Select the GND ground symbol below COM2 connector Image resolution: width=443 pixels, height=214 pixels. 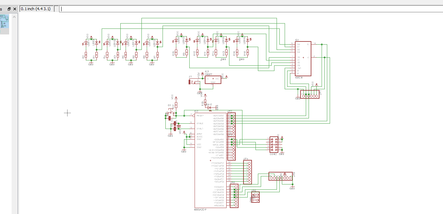coord(282,153)
